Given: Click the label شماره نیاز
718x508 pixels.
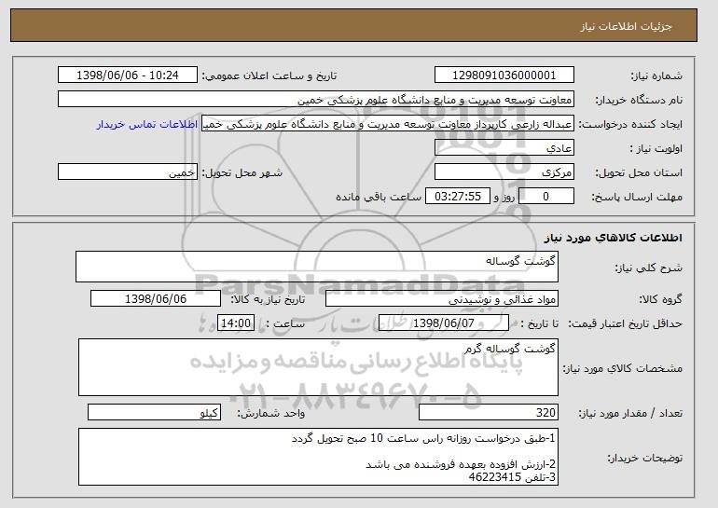Looking at the screenshot, I should 656,76.
